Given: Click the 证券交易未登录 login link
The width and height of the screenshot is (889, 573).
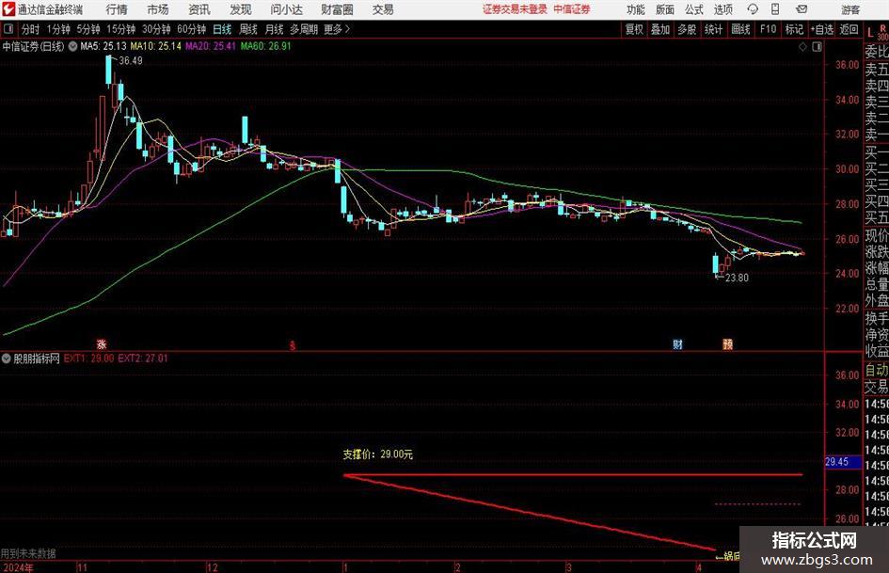Looking at the screenshot, I should pyautogui.click(x=515, y=9).
